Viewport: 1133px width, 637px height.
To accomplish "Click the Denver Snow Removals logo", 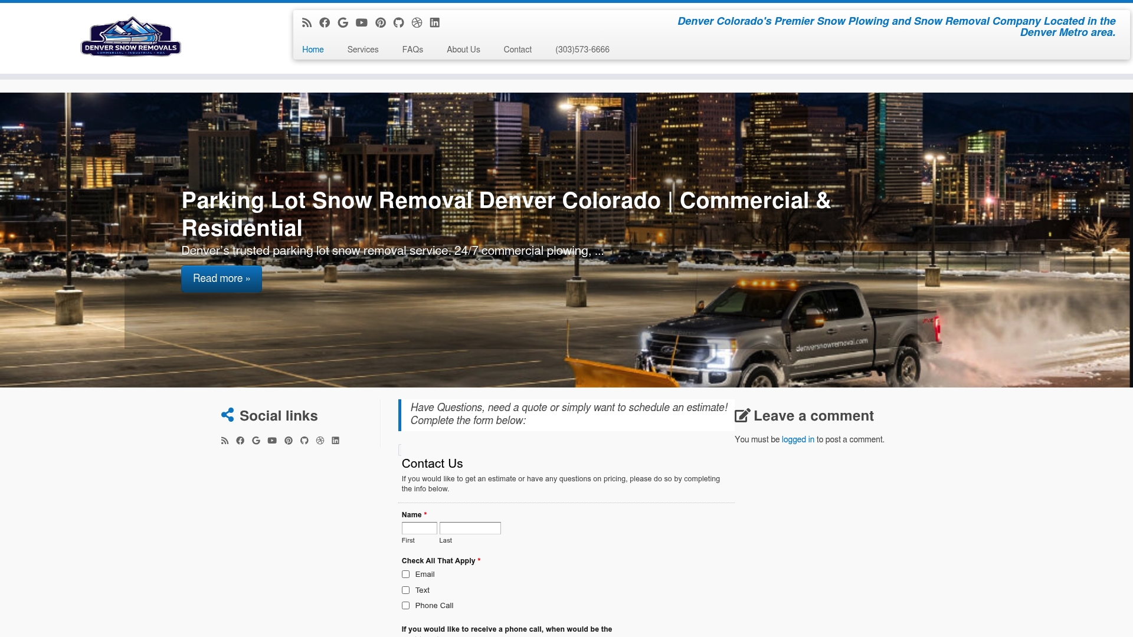I will point(131,37).
